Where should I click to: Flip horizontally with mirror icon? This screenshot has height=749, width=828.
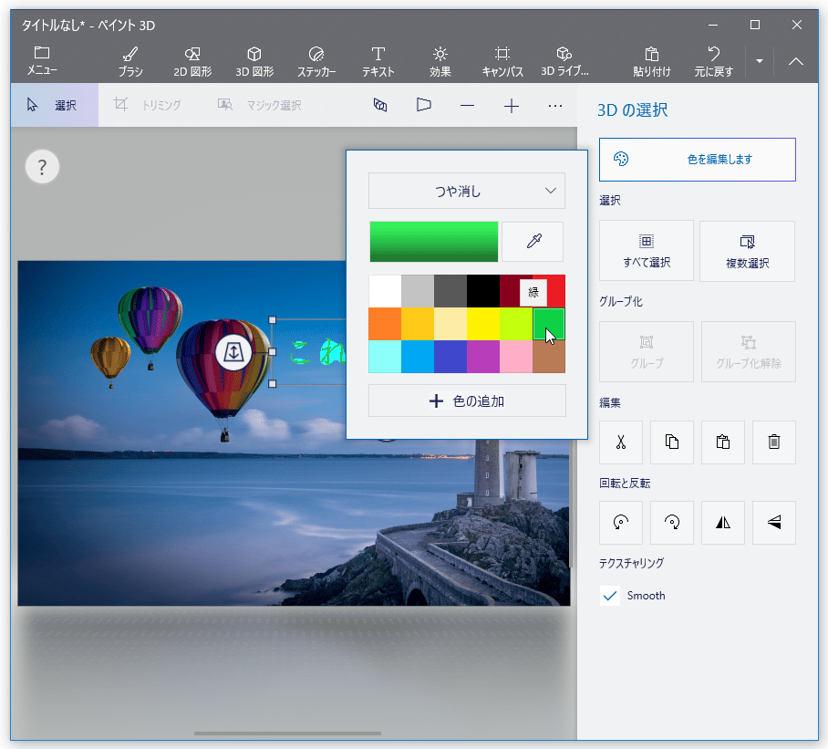pyautogui.click(x=723, y=523)
